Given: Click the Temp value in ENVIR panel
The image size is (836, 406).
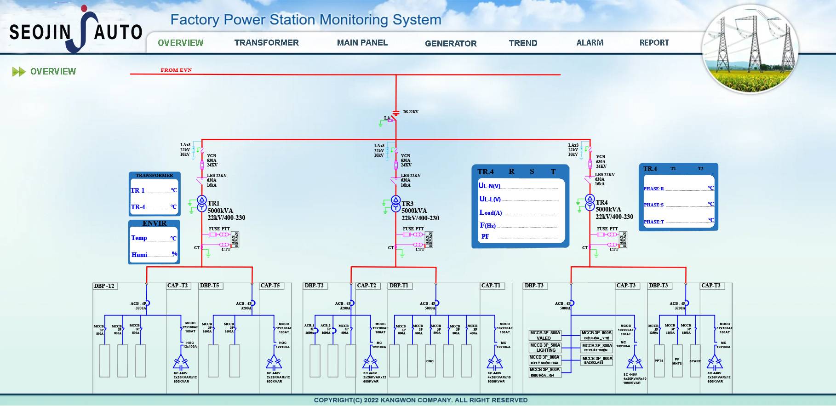Looking at the screenshot, I should pyautogui.click(x=159, y=238).
